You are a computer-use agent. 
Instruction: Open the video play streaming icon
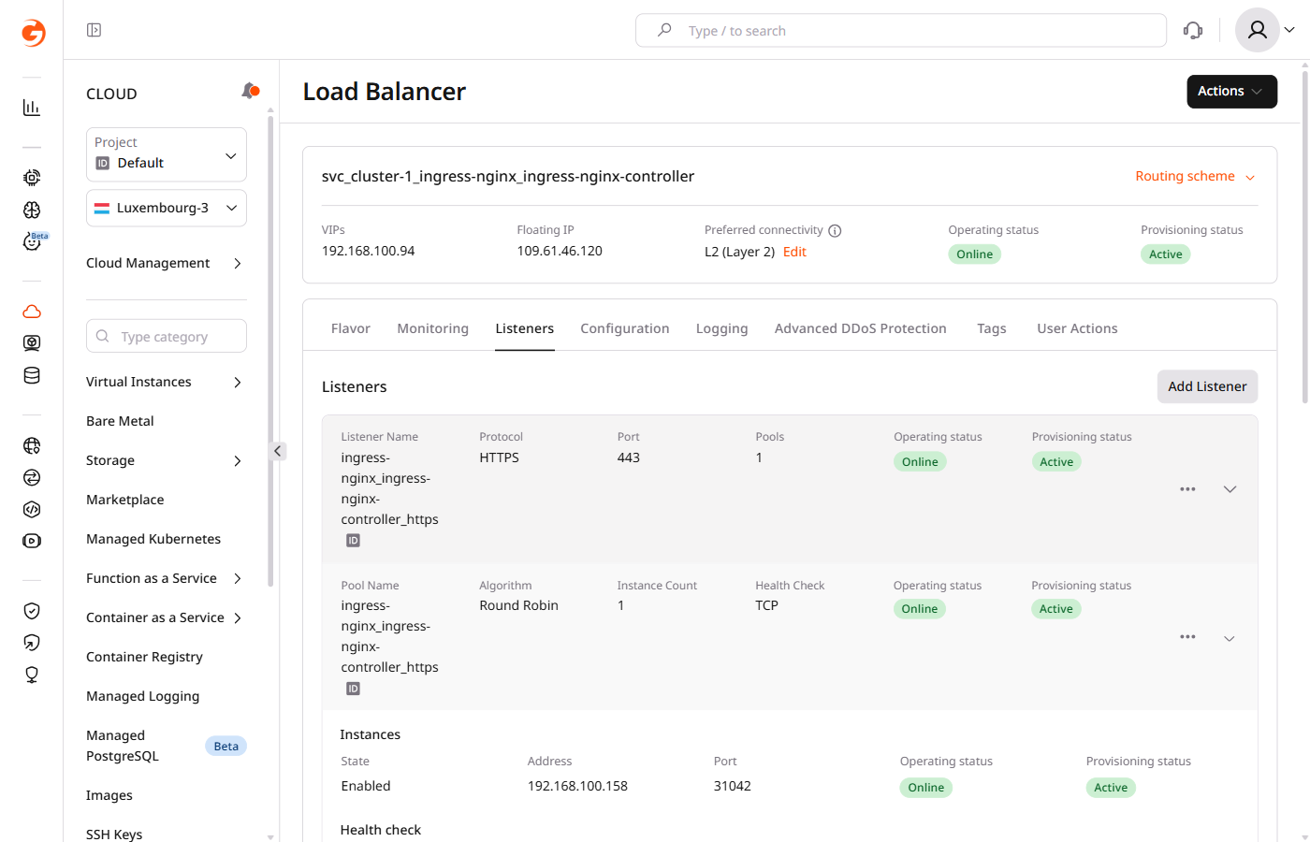(32, 541)
